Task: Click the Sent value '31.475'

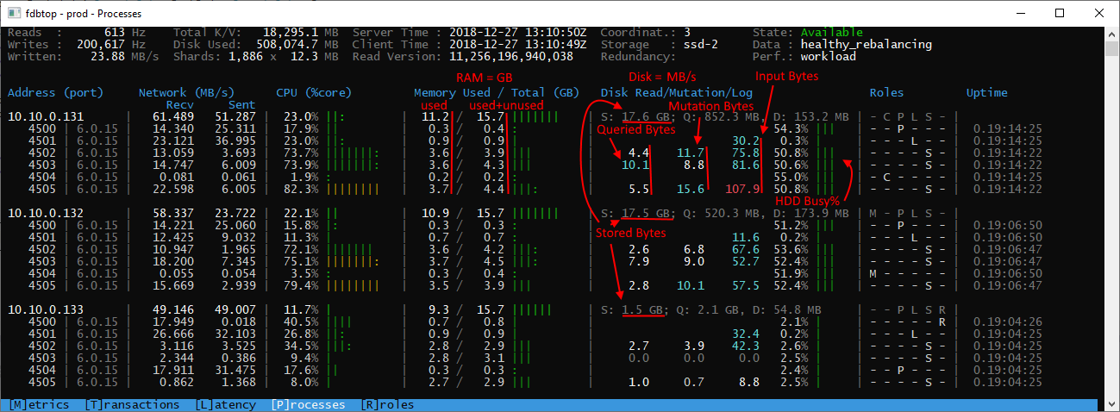Action: tap(235, 370)
